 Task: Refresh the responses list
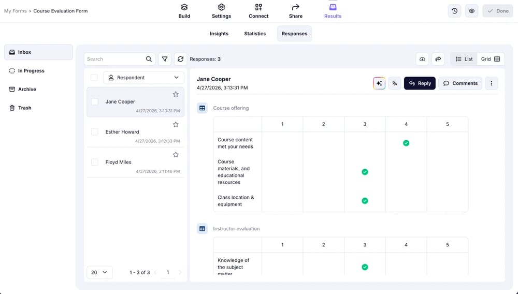180,59
